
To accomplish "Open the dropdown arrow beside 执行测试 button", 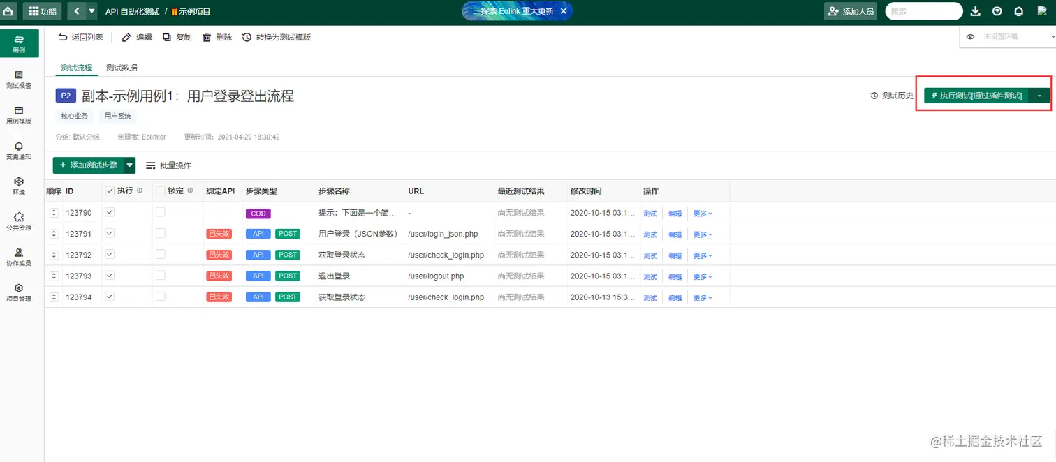I will point(1040,95).
